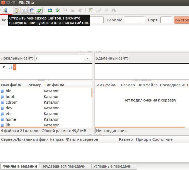Click the Быстрое соединение button
The height and width of the screenshot is (170, 189).
[x=181, y=20]
